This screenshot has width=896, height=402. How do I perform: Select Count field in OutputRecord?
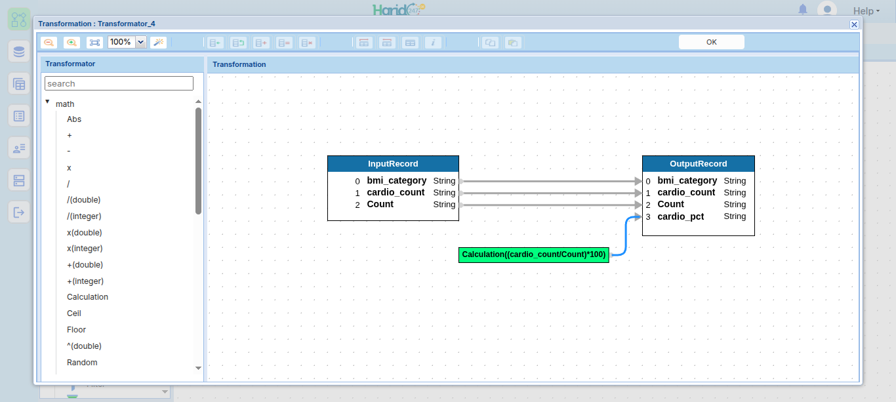[671, 205]
